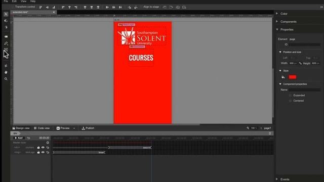Screen dimensions: 324x182
Task: Select the Zoom magnifier tool in the left toolbar
Action: 6,79
